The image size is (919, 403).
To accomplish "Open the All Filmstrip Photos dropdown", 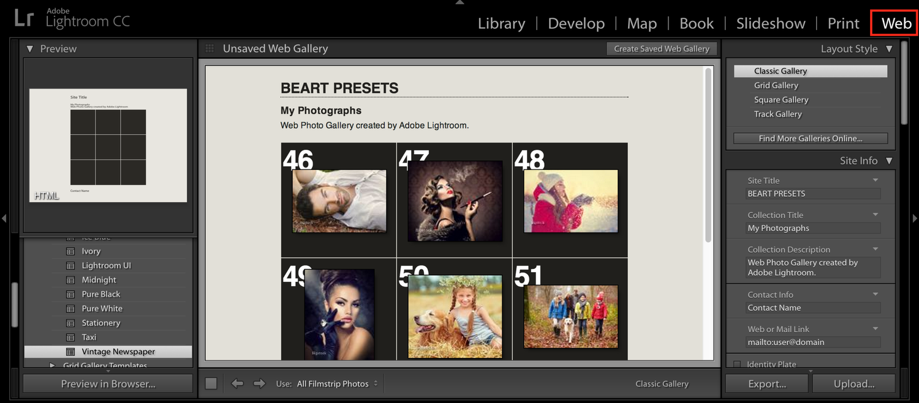I will pos(334,383).
